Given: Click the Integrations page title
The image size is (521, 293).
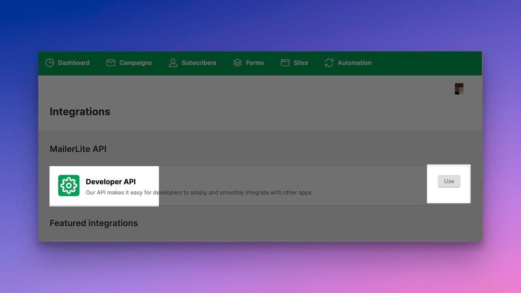Looking at the screenshot, I should click(x=80, y=112).
